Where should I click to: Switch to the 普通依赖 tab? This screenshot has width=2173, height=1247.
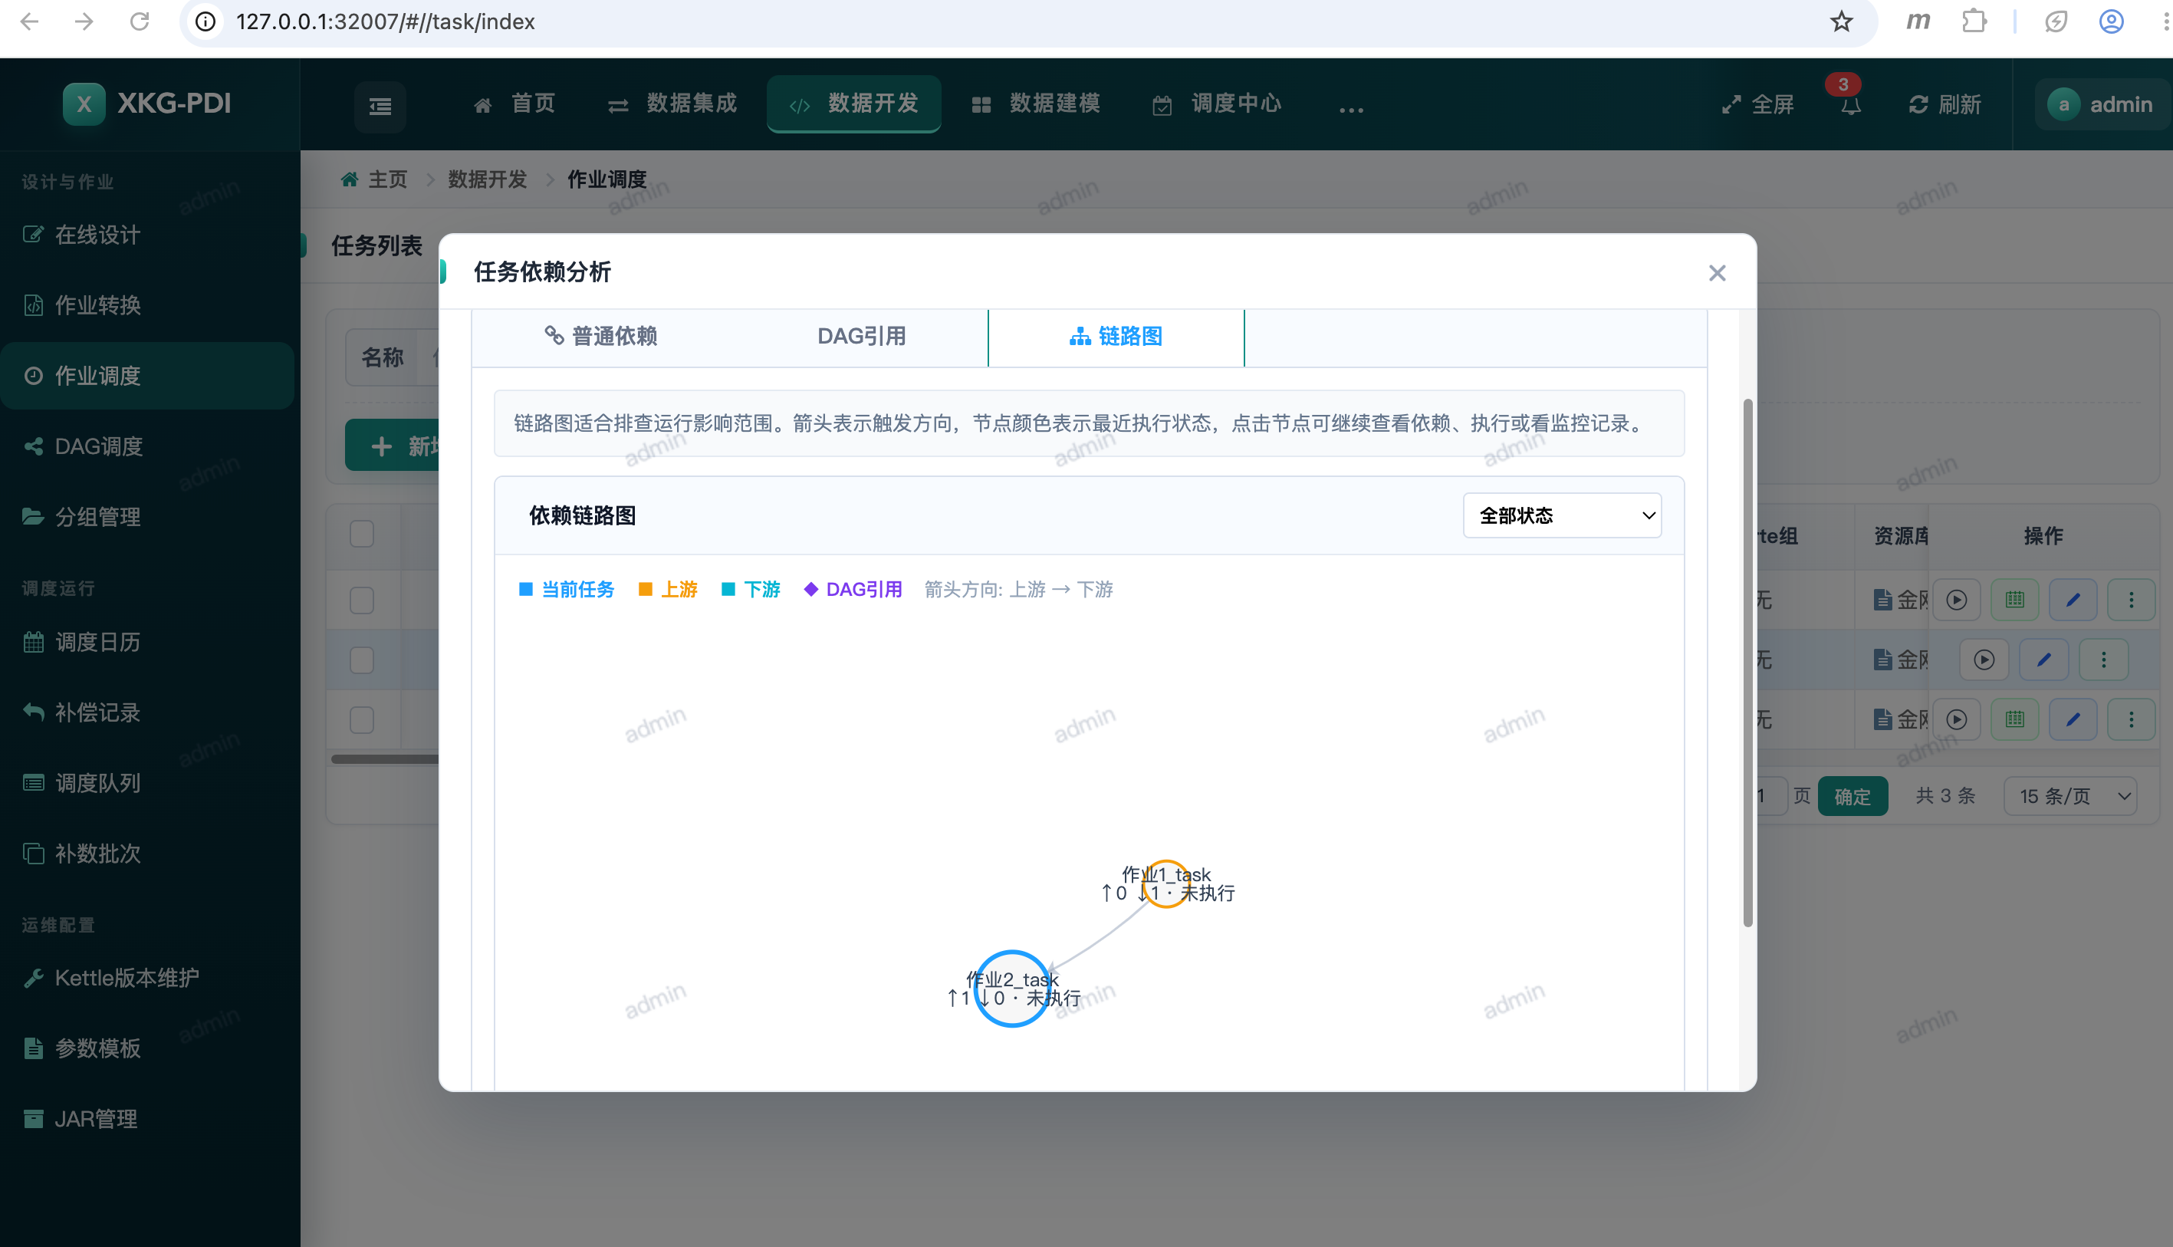click(601, 337)
